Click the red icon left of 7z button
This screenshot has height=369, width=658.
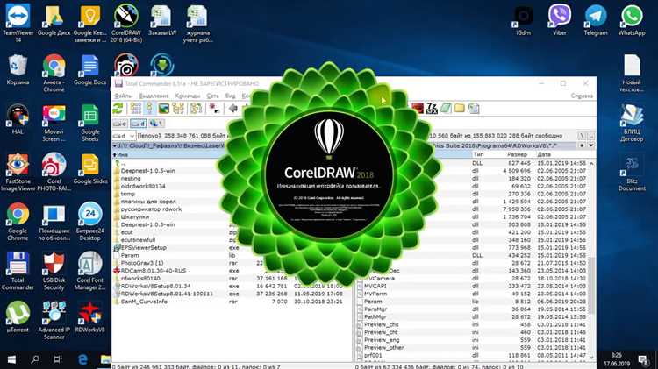point(418,108)
